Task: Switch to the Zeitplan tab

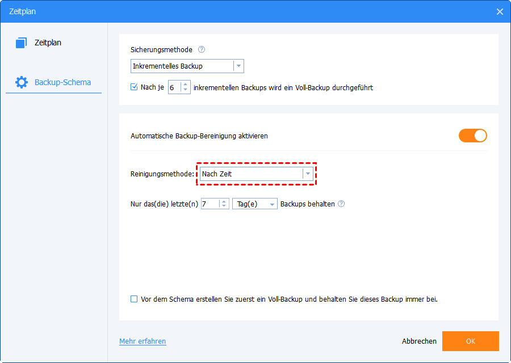Action: click(48, 43)
